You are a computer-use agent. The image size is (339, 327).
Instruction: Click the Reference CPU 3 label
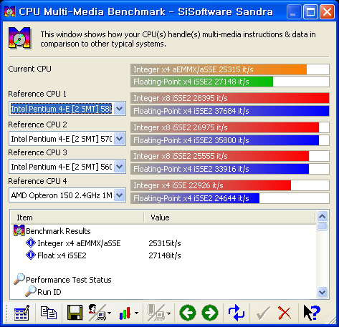37,152
